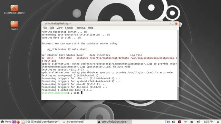The height and width of the screenshot is (124, 221).
Task: Close the terminal window
Action: coord(176,24)
